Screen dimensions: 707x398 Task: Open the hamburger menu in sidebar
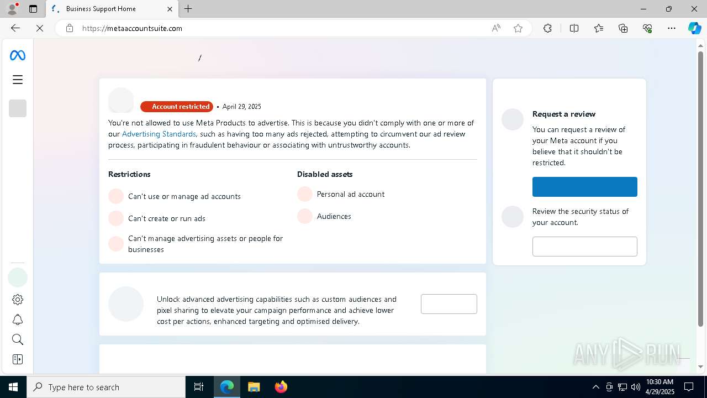point(18,80)
